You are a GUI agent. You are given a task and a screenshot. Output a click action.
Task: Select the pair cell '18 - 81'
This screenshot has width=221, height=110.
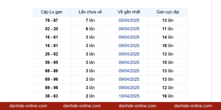coord(52,46)
